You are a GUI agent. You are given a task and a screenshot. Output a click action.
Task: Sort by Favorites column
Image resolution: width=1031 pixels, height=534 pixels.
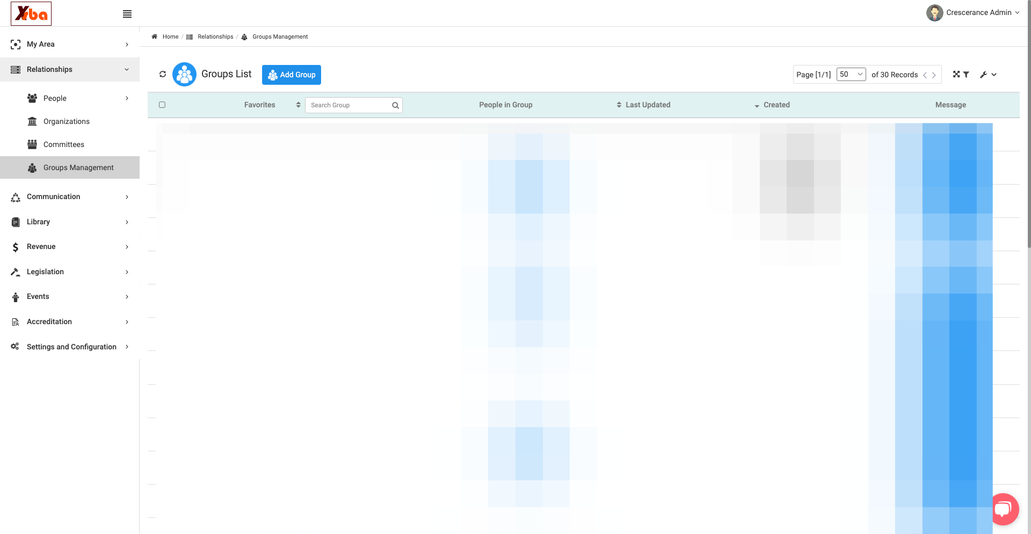pos(260,105)
